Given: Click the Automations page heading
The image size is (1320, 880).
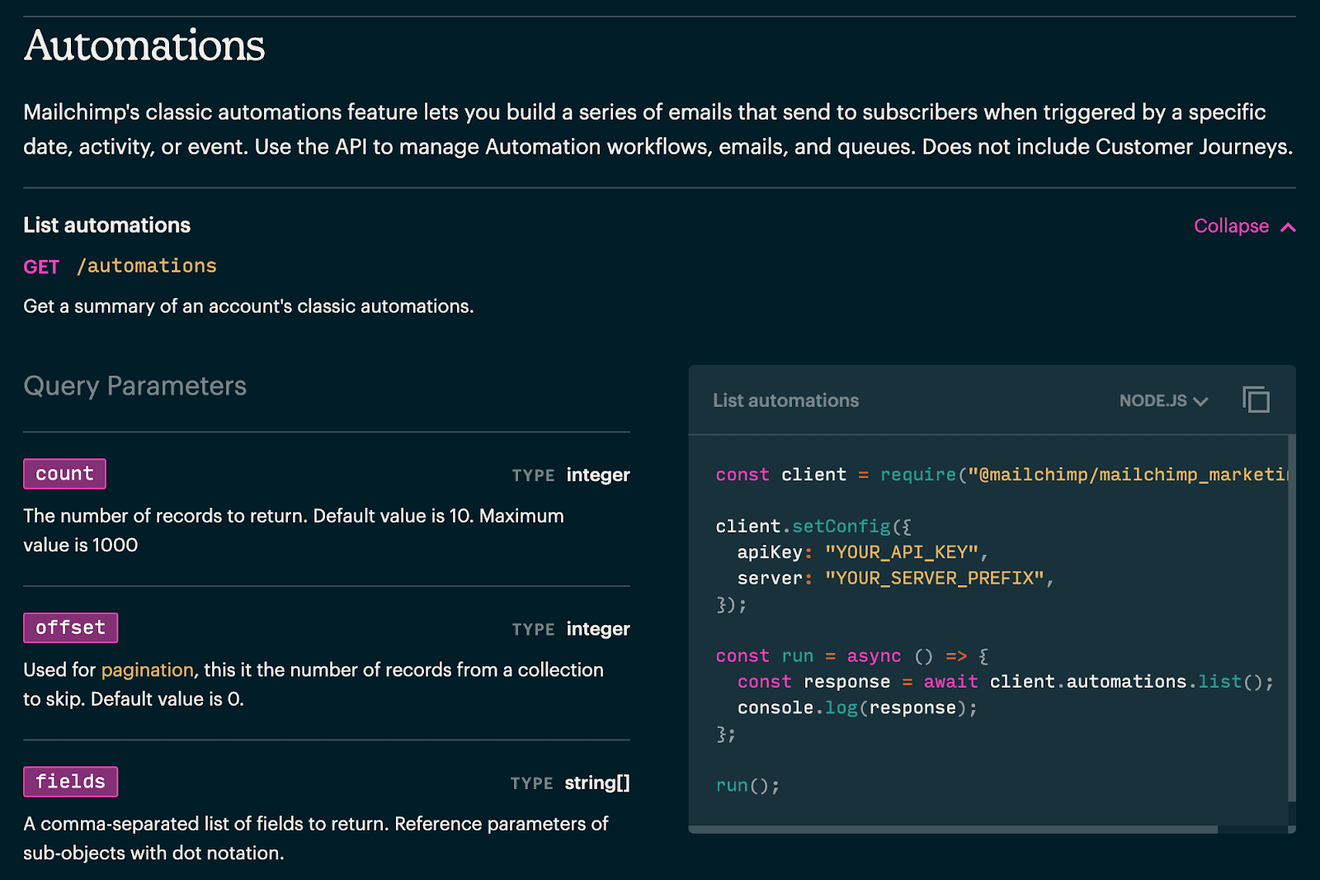Looking at the screenshot, I should pos(144,45).
